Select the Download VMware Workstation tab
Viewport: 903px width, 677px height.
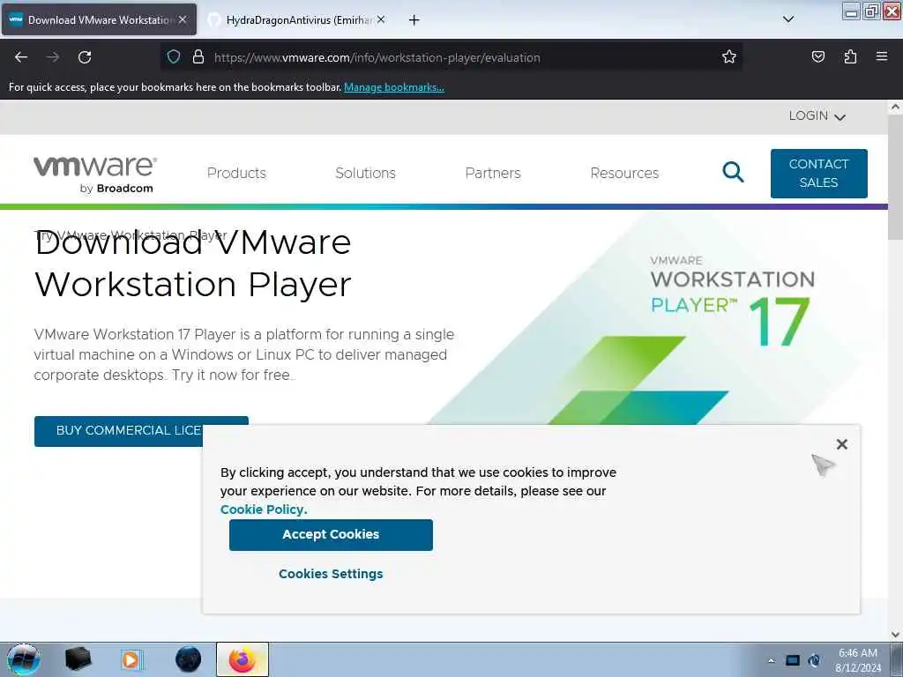pos(99,20)
